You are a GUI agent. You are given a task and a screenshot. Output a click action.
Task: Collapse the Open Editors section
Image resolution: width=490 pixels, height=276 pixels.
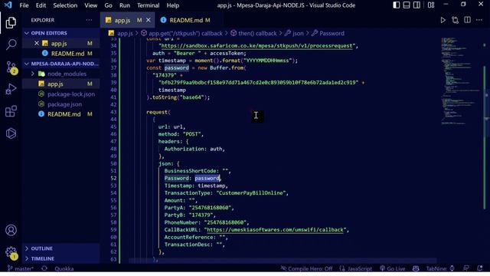(61, 33)
